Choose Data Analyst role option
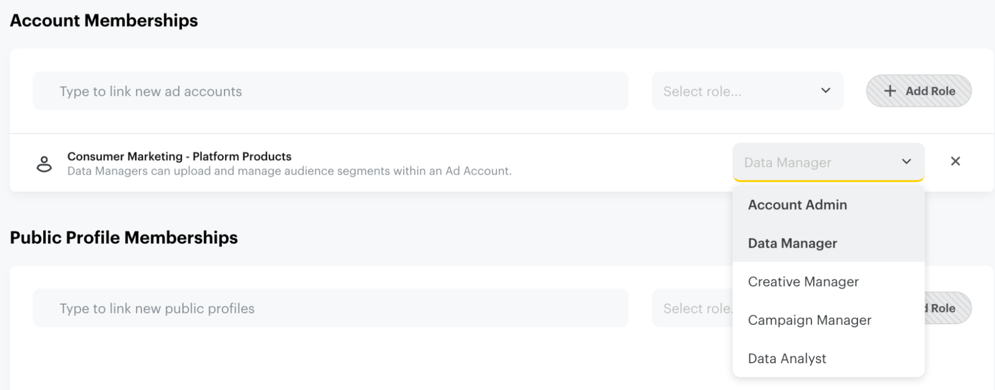 click(x=787, y=358)
